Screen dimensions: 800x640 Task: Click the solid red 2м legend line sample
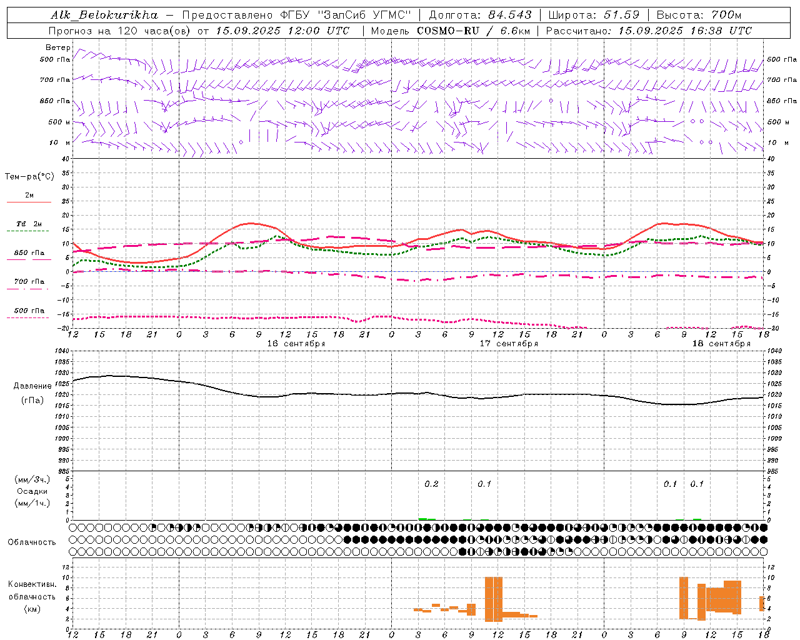coord(29,202)
